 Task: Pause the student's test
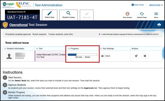(145, 56)
